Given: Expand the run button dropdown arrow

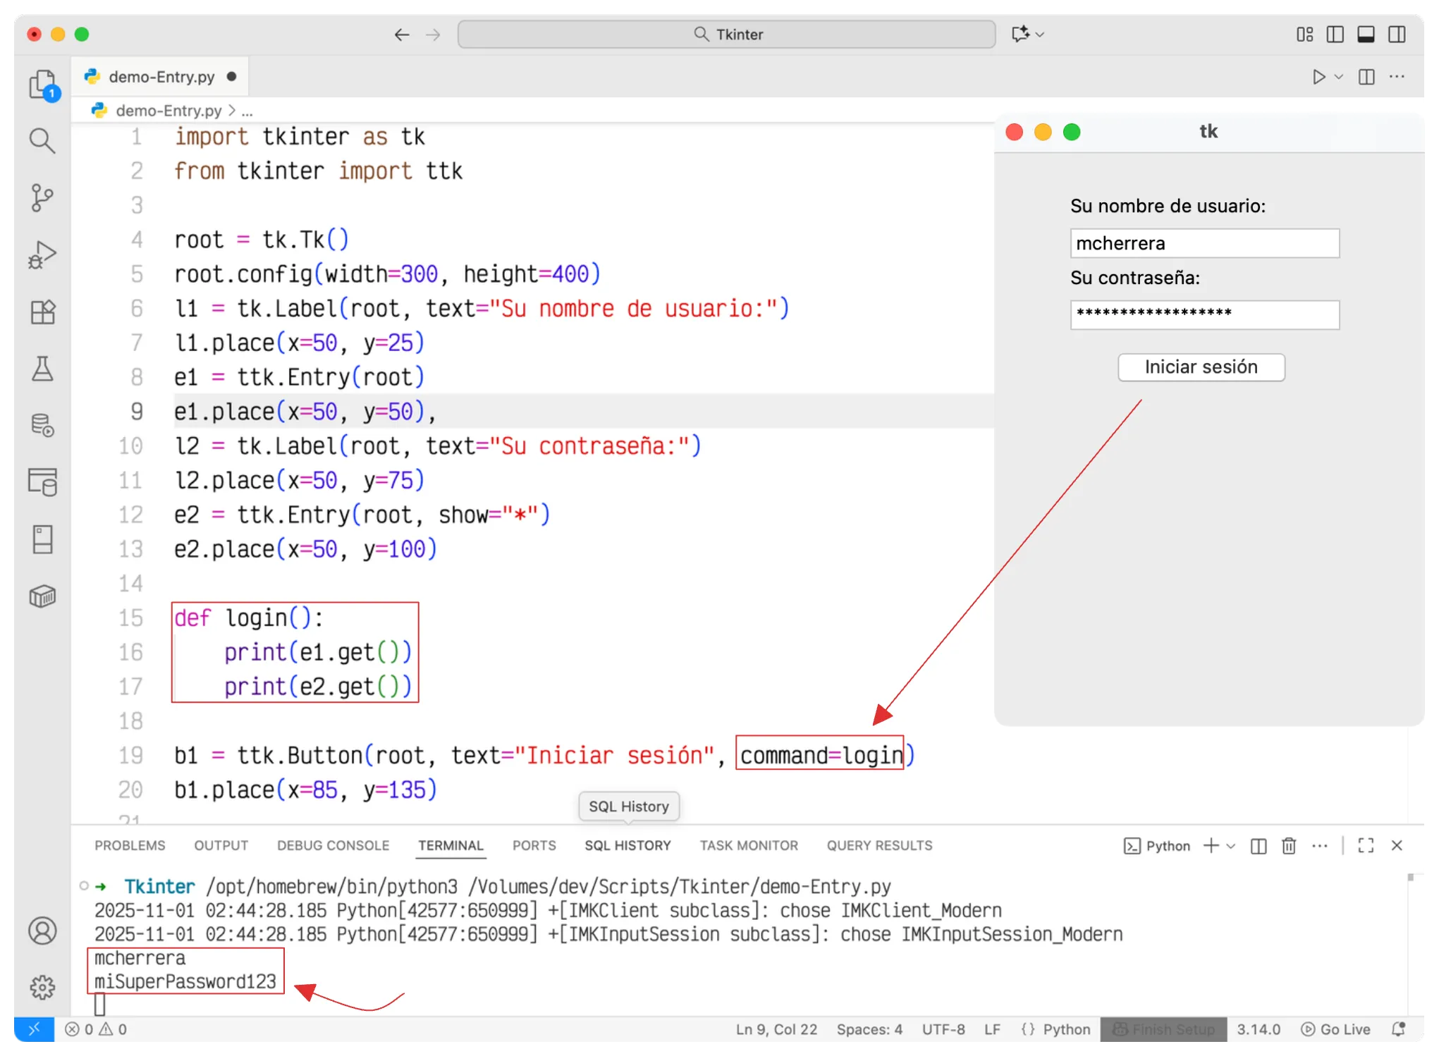Looking at the screenshot, I should point(1339,77).
